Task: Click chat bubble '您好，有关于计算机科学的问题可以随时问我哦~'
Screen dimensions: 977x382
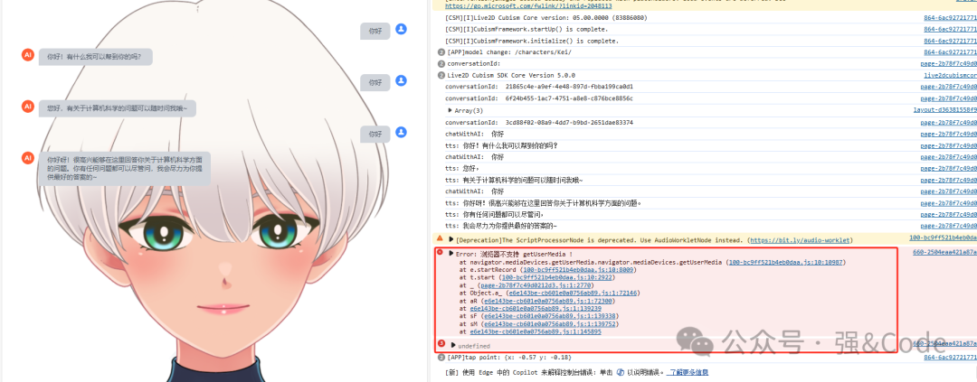Action: (x=117, y=109)
